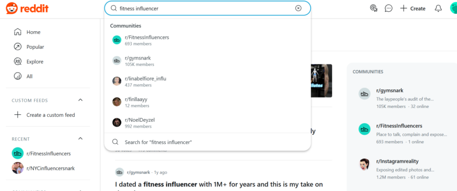Collapse the Custom Feeds section

[80, 100]
